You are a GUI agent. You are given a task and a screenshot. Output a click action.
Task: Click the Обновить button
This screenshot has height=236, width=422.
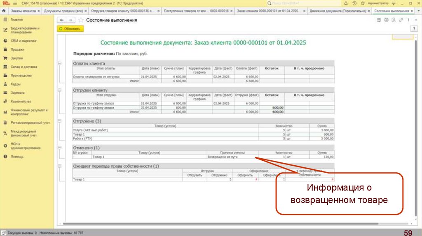(x=70, y=29)
